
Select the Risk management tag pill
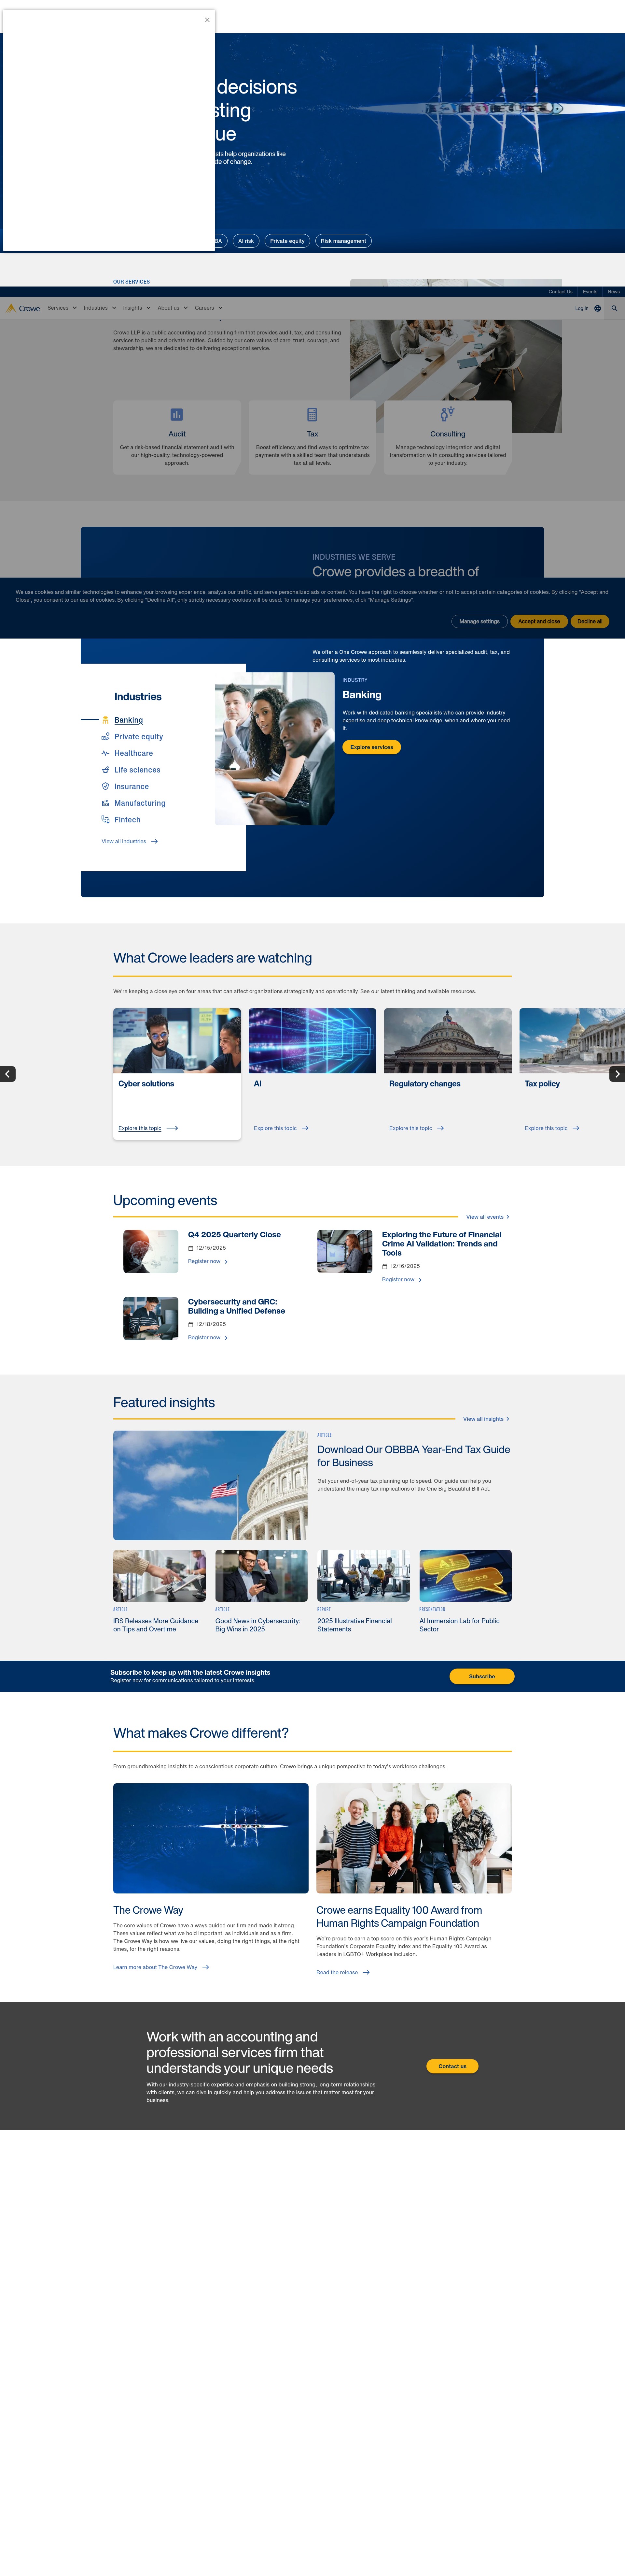pos(343,241)
